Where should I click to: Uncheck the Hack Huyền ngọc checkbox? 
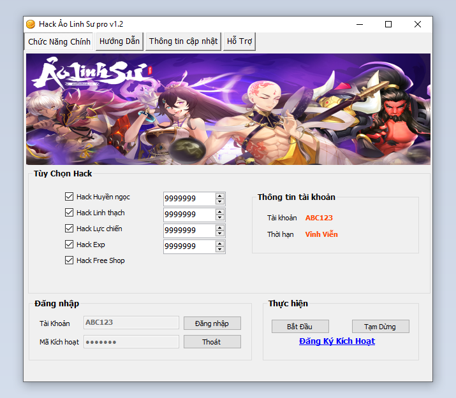70,197
